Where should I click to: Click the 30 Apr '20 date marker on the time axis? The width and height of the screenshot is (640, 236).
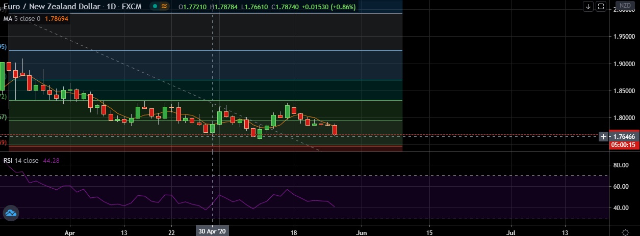click(x=212, y=231)
